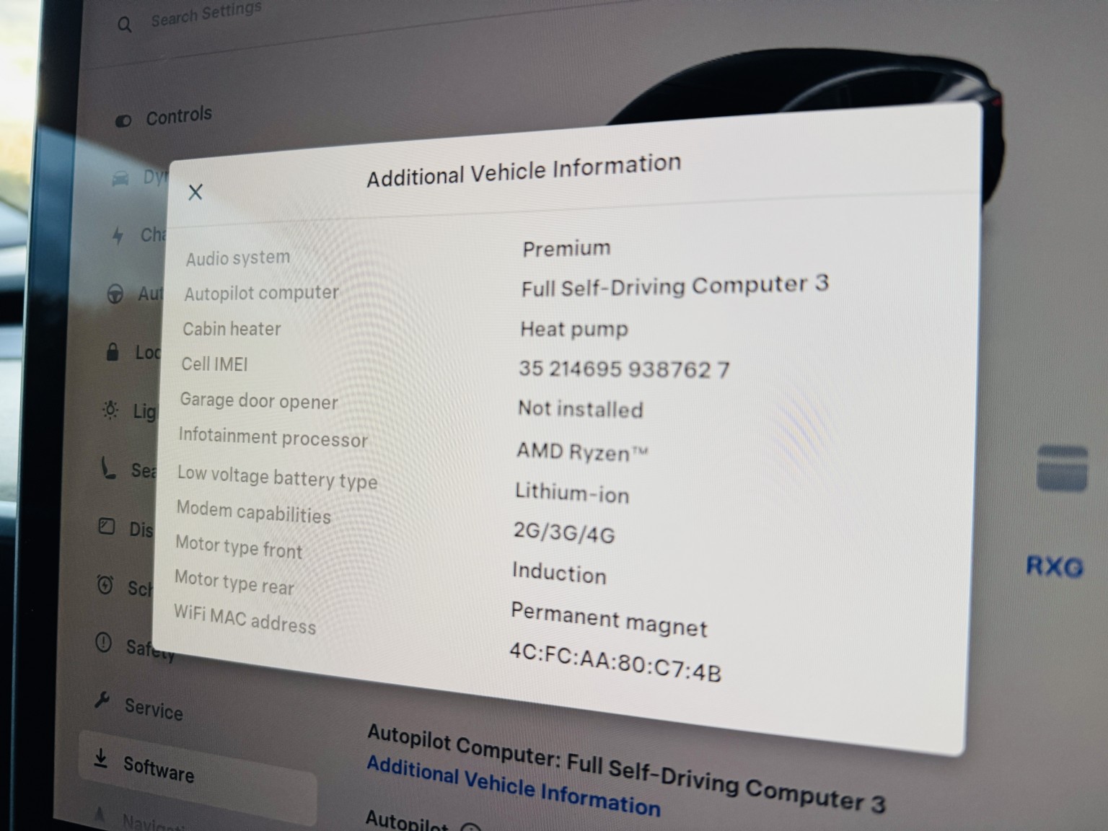Image resolution: width=1108 pixels, height=831 pixels.
Task: Close the Additional Vehicle Information dialog
Action: [x=195, y=193]
